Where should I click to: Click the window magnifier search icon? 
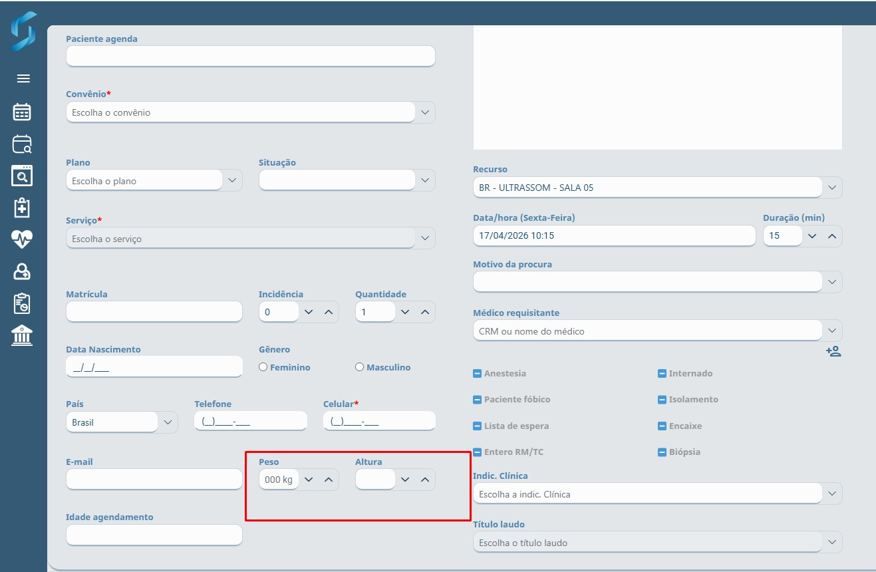pyautogui.click(x=22, y=176)
